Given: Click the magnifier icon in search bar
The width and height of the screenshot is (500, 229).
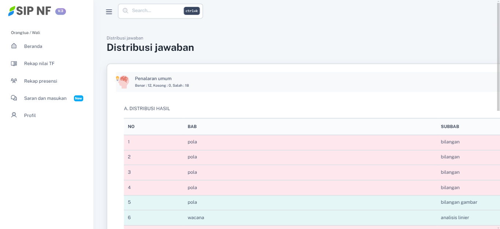Looking at the screenshot, I should tap(125, 11).
